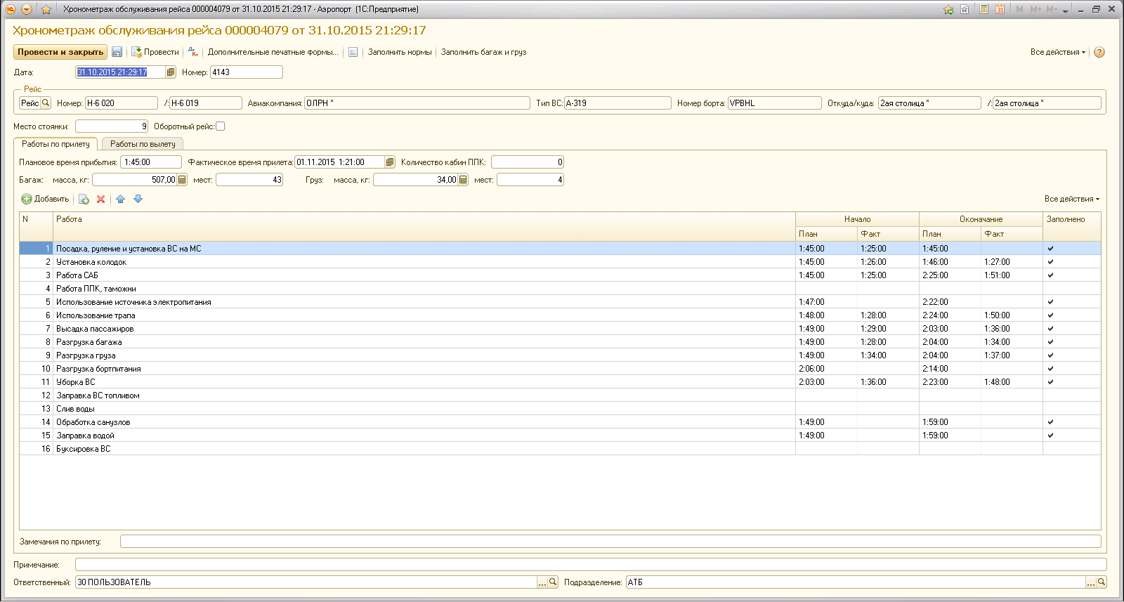The width and height of the screenshot is (1124, 602).
Task: Delete the selected row with the red X
Action: [x=101, y=199]
